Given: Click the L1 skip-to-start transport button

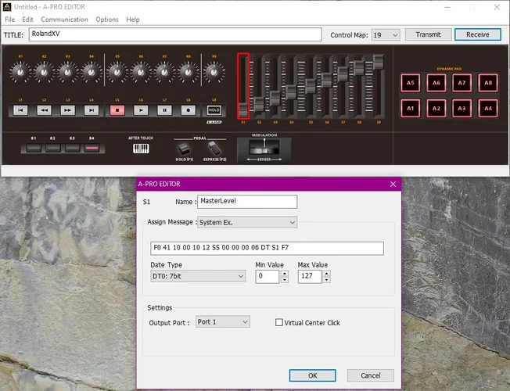Looking at the screenshot, I should click(x=20, y=110).
